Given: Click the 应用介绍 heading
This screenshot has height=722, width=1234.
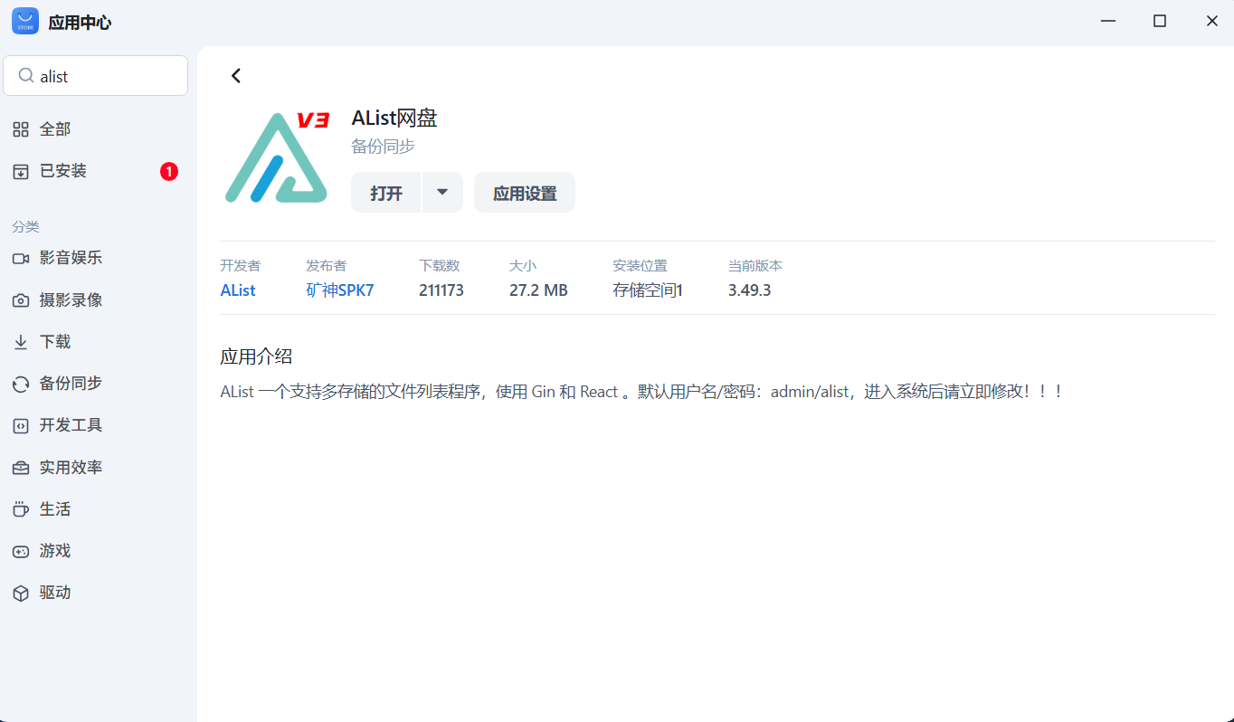Looking at the screenshot, I should [256, 356].
